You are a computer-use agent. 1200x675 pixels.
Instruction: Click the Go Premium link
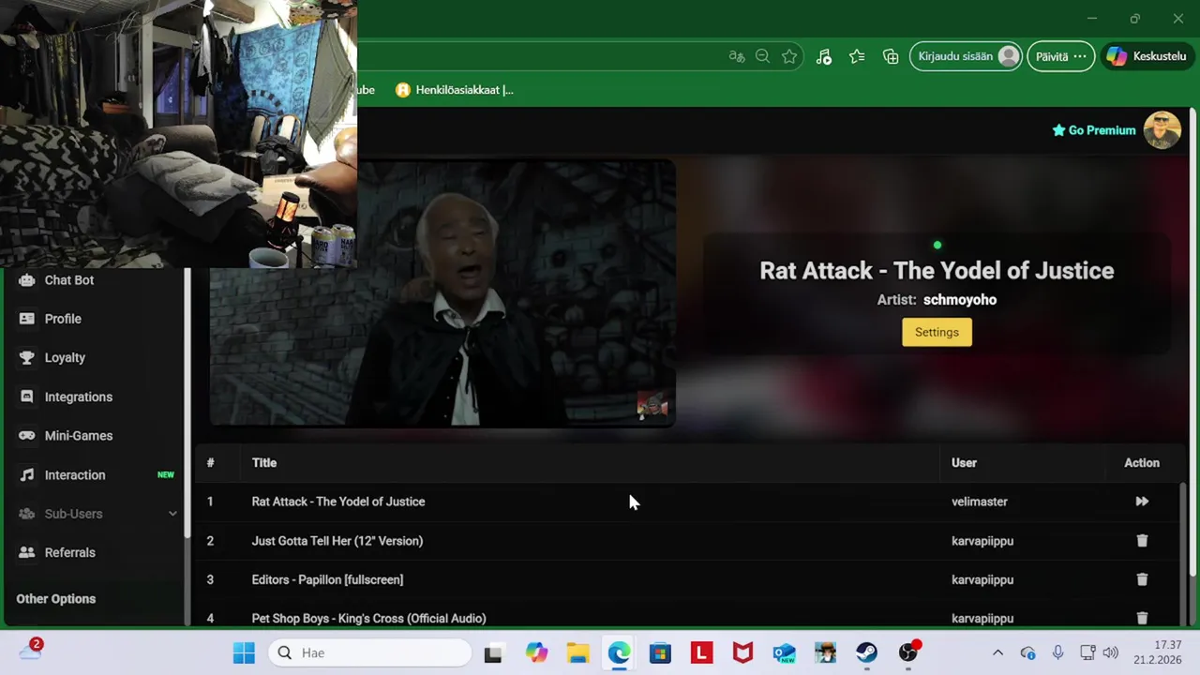(x=1094, y=130)
